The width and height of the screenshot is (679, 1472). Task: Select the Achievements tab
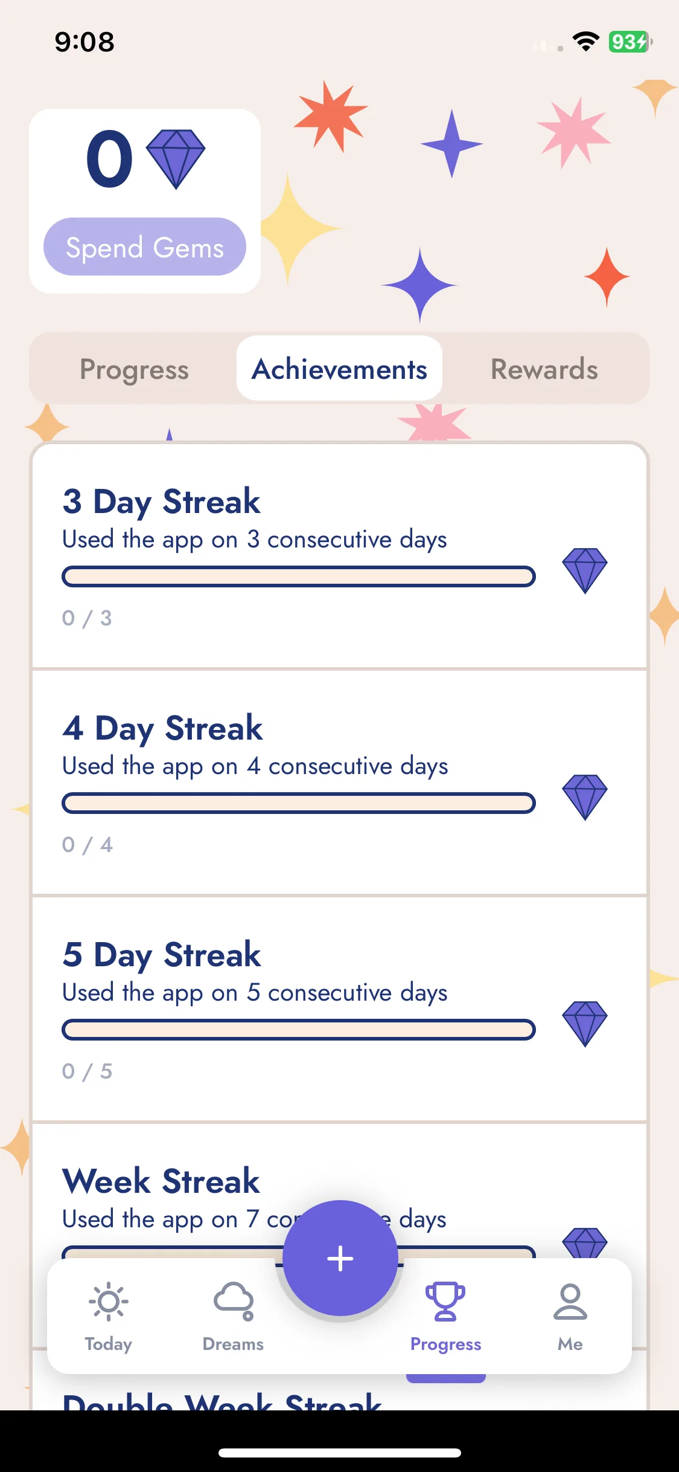(x=340, y=369)
